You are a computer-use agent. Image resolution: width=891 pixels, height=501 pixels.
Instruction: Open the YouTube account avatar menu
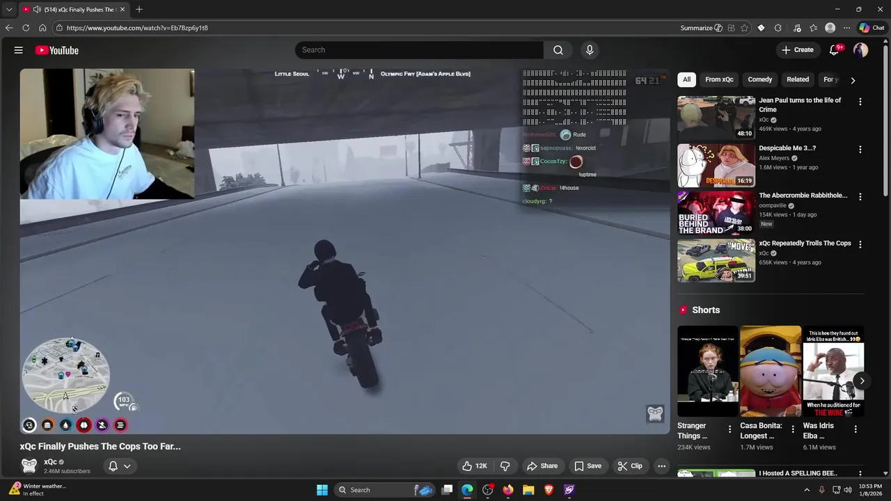click(861, 50)
